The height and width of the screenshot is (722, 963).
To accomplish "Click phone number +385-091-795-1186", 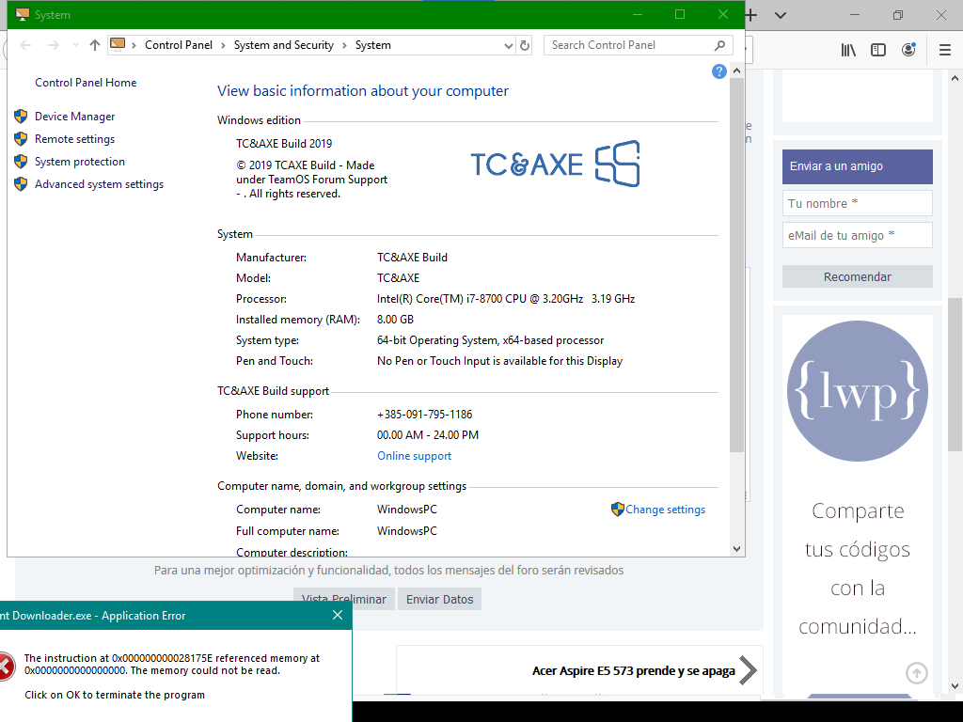I will [x=424, y=415].
